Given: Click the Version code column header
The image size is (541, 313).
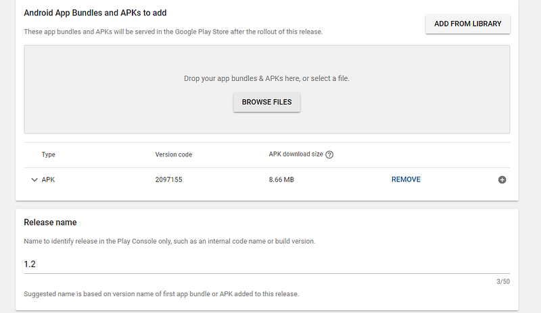Looking at the screenshot, I should coord(173,154).
